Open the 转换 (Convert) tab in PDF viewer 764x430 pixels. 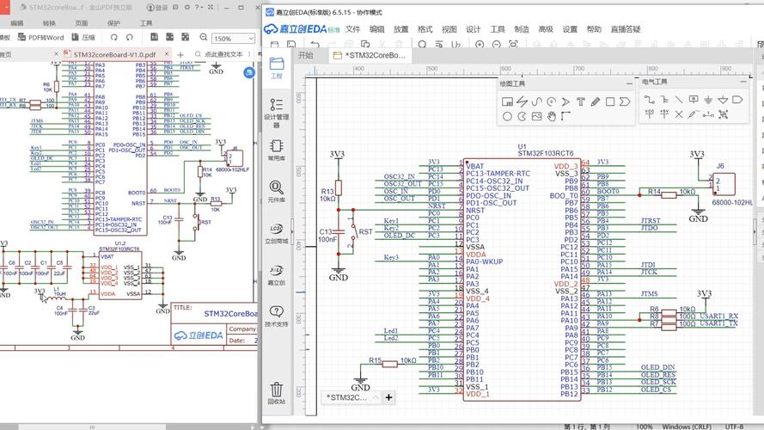click(x=49, y=23)
